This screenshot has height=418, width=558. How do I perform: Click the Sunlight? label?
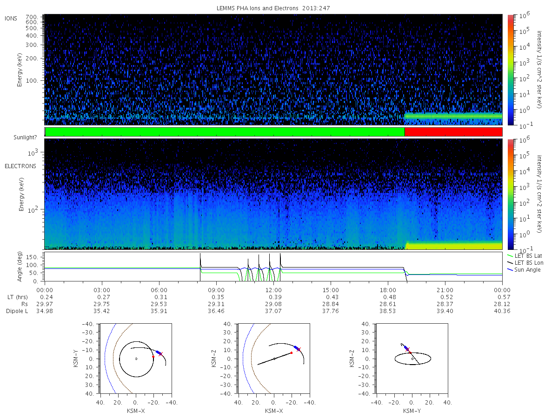(19, 137)
